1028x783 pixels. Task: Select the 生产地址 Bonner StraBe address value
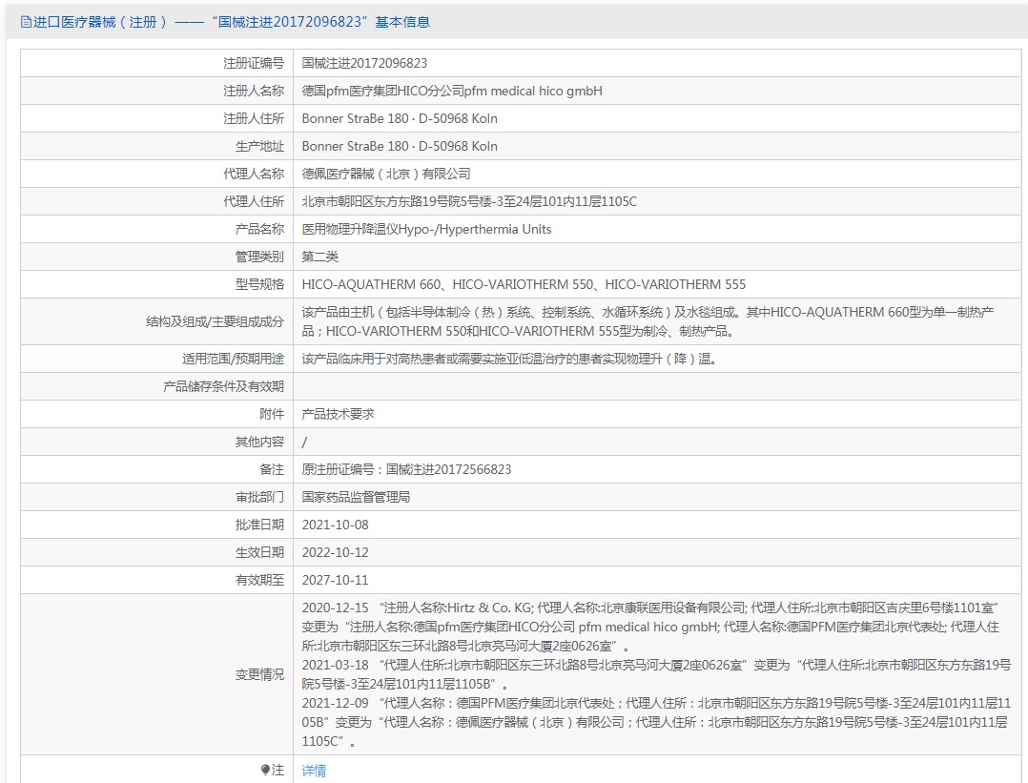click(400, 146)
